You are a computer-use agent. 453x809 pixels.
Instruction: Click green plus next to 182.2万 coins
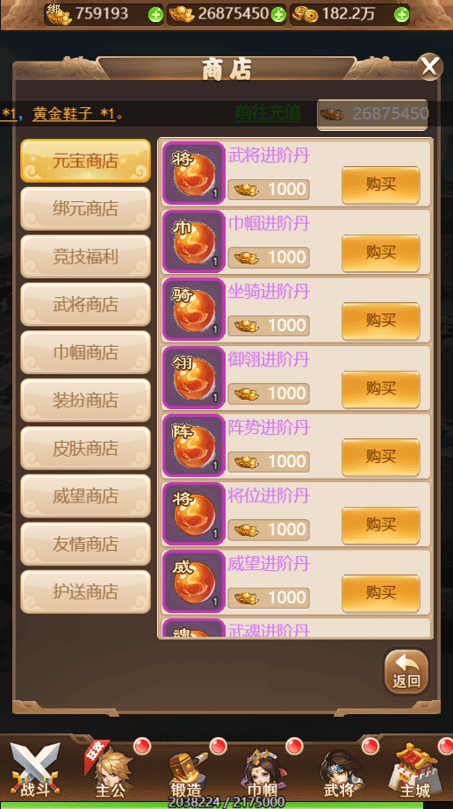click(401, 14)
